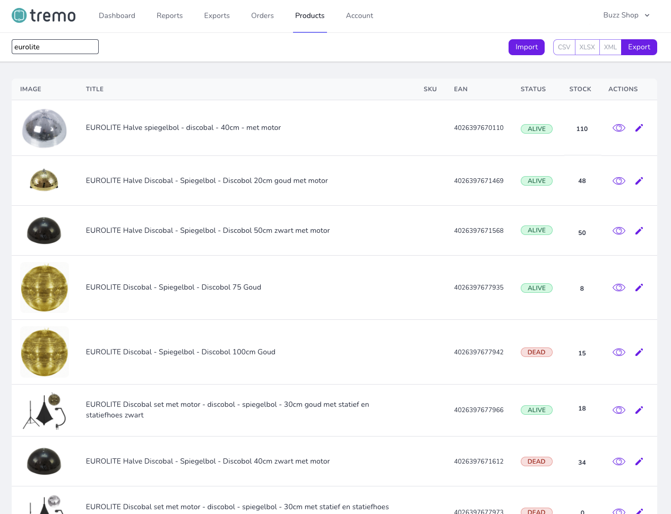Open the Reports tab
The image size is (671, 514).
click(169, 16)
